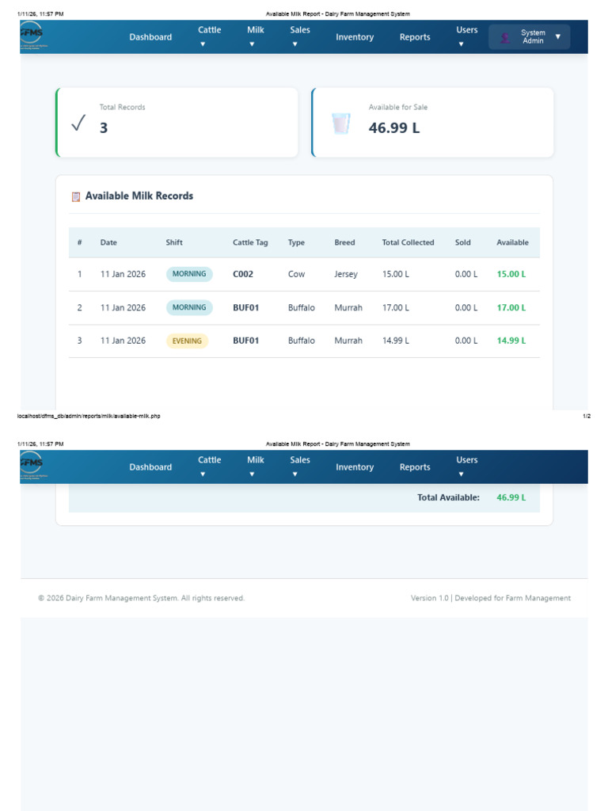This screenshot has width=608, height=811.
Task: Click the Total Records card label
Action: pos(122,107)
